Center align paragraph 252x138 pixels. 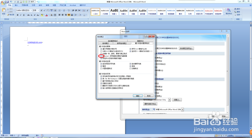[62, 15]
